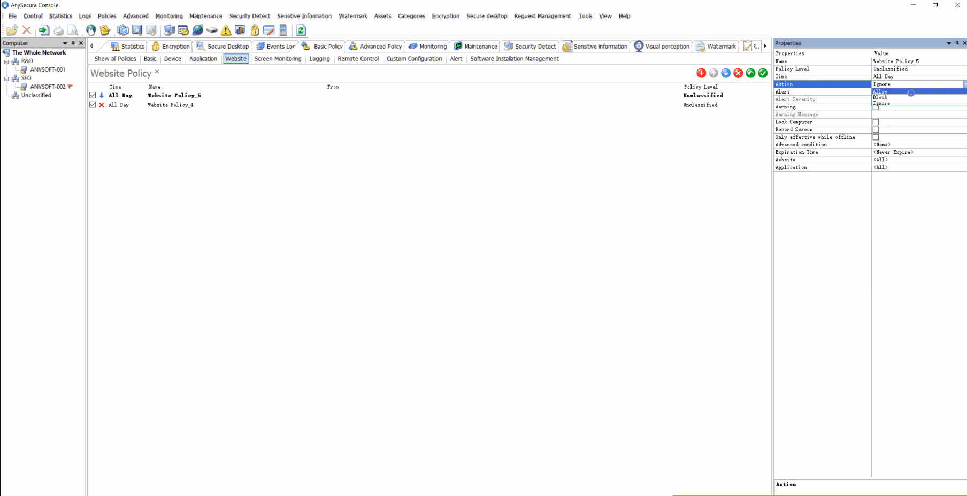Select the ANVSOFT-002 computer in the tree
967x496 pixels.
coord(48,86)
